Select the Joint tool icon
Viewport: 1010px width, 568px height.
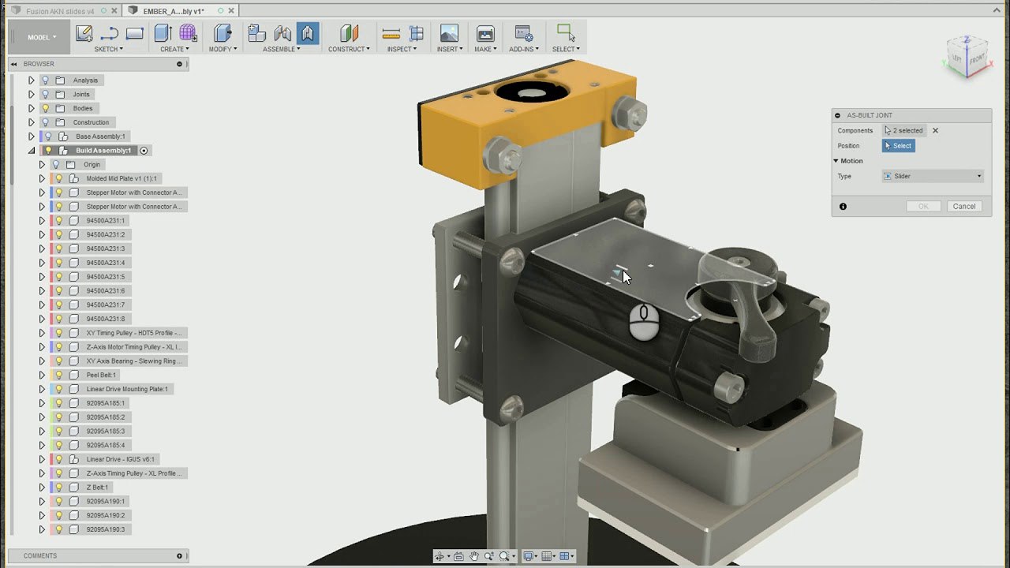[x=282, y=33]
